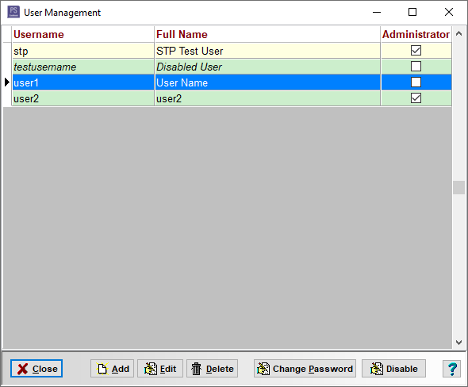This screenshot has height=387, width=468.
Task: Toggle Administrator checkbox for testusername
Action: pos(416,67)
